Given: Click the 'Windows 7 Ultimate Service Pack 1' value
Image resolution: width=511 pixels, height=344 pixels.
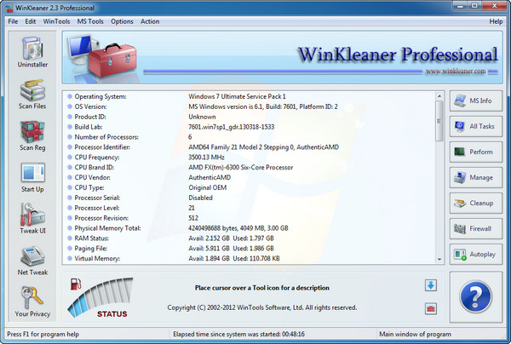Looking at the screenshot, I should coord(237,96).
